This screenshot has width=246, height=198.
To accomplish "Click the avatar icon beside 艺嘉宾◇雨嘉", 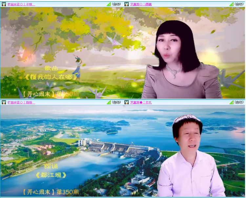I will [x=127, y=4].
